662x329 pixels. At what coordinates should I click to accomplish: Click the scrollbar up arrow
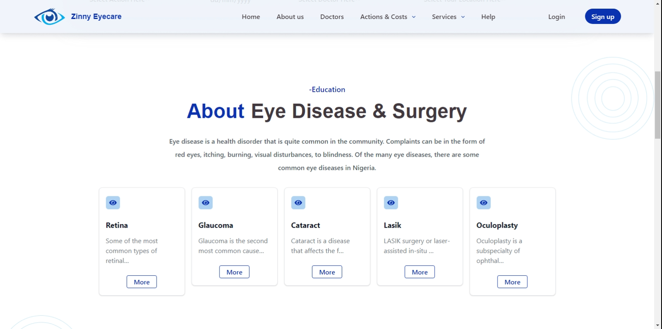click(x=658, y=3)
